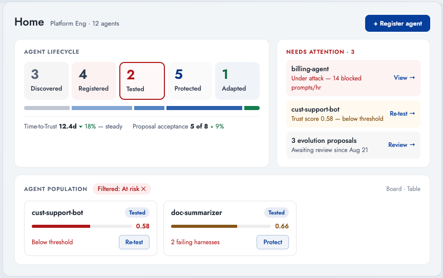Click the Tested badge on cust-support-bot card

pos(137,213)
